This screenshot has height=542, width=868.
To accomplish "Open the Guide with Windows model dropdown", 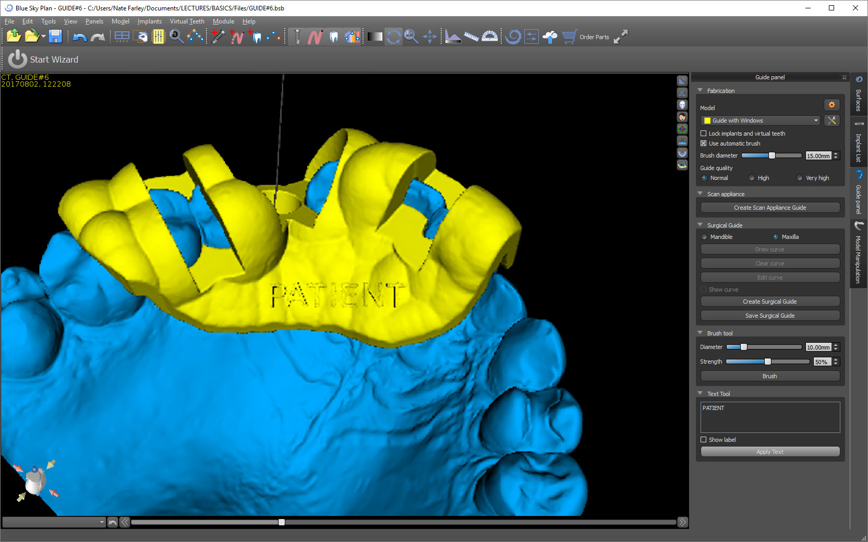I will [x=761, y=121].
